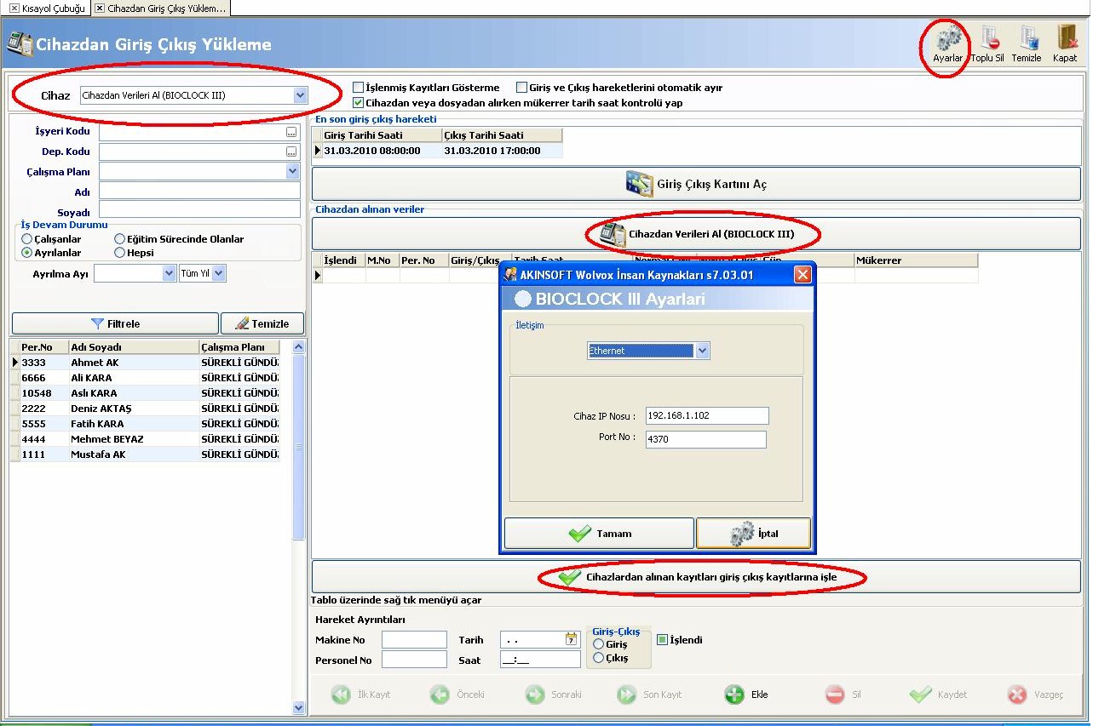The image size is (1093, 726).
Task: Click the personnel list vertical scrollbar
Action: 298,448
